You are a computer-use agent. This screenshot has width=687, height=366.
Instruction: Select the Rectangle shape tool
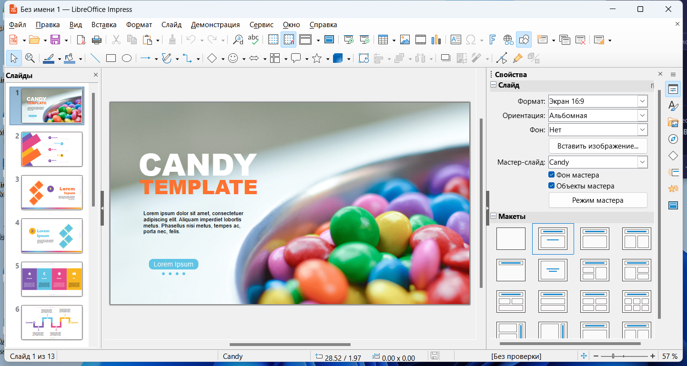pyautogui.click(x=111, y=58)
